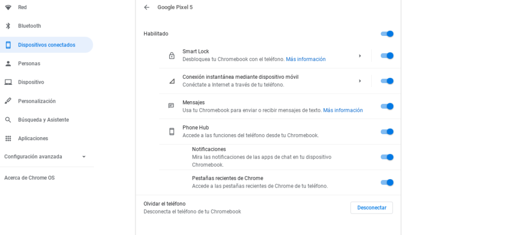Open Acerca de Chrome OS
511x235 pixels.
[29, 178]
